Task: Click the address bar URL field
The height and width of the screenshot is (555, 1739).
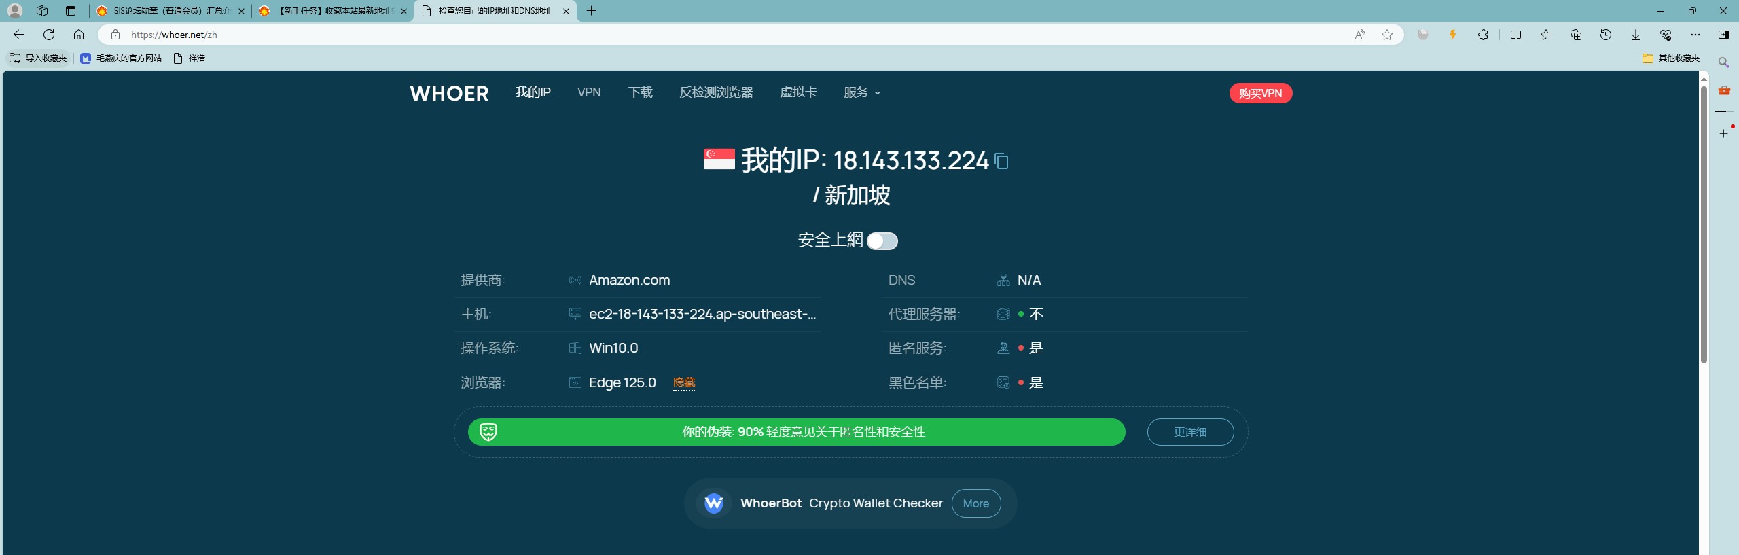Action: pyautogui.click(x=734, y=35)
